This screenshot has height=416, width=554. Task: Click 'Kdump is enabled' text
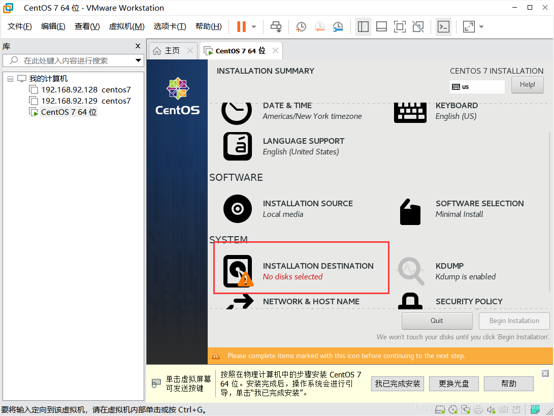[465, 277]
